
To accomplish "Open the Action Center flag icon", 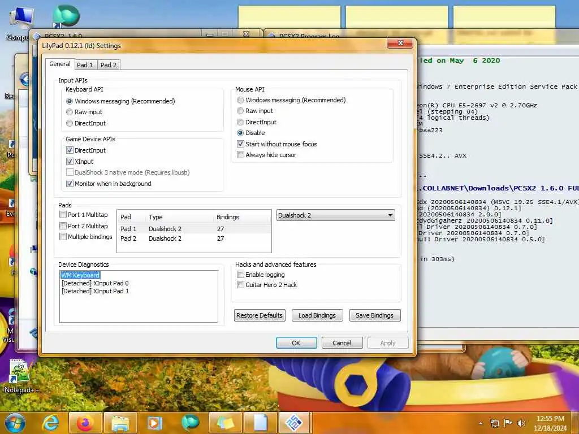I will pos(508,423).
